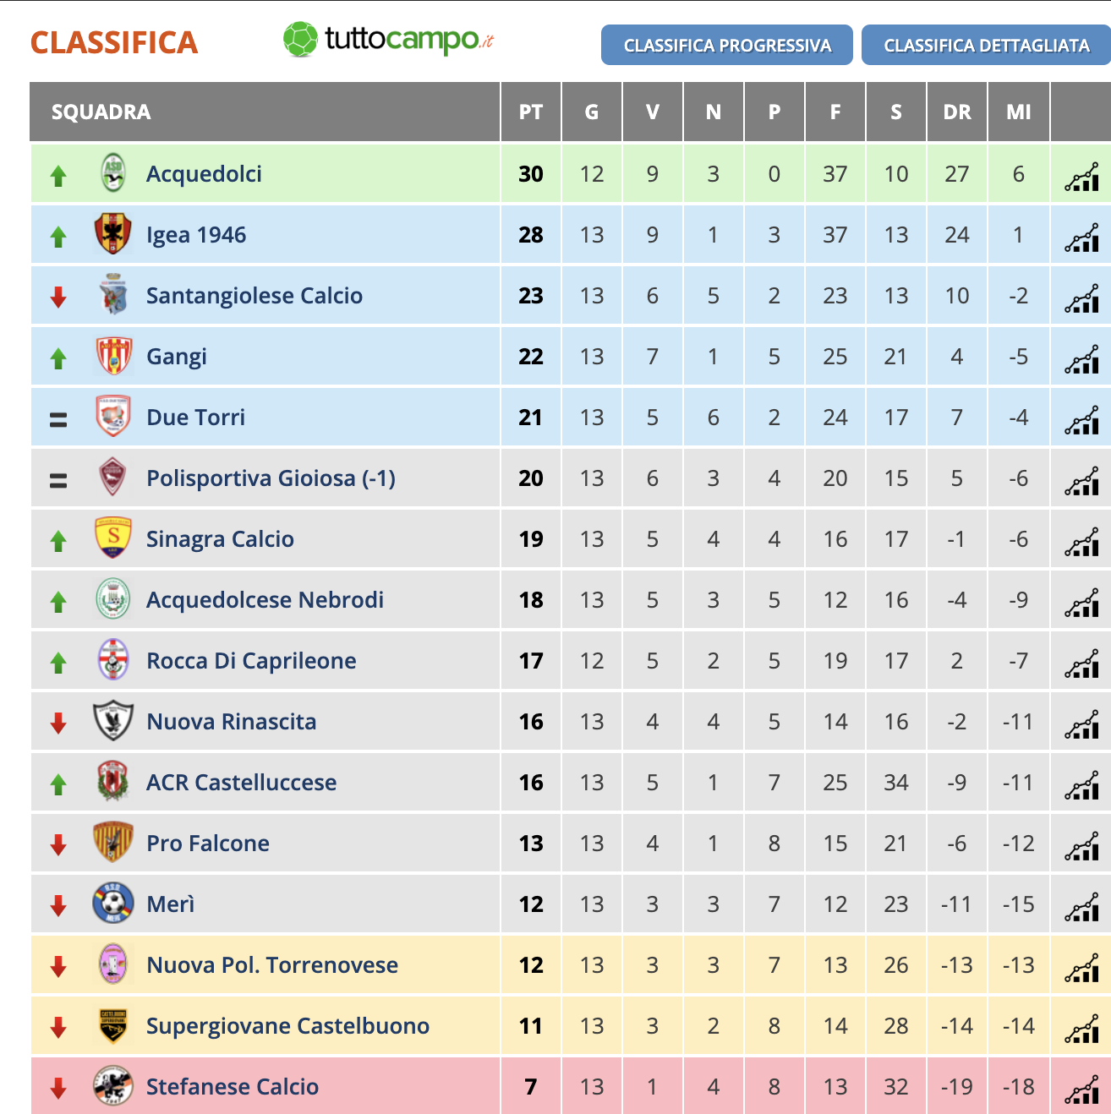Image resolution: width=1111 pixels, height=1114 pixels.
Task: Click Pro Falcone team crest
Action: 113,843
